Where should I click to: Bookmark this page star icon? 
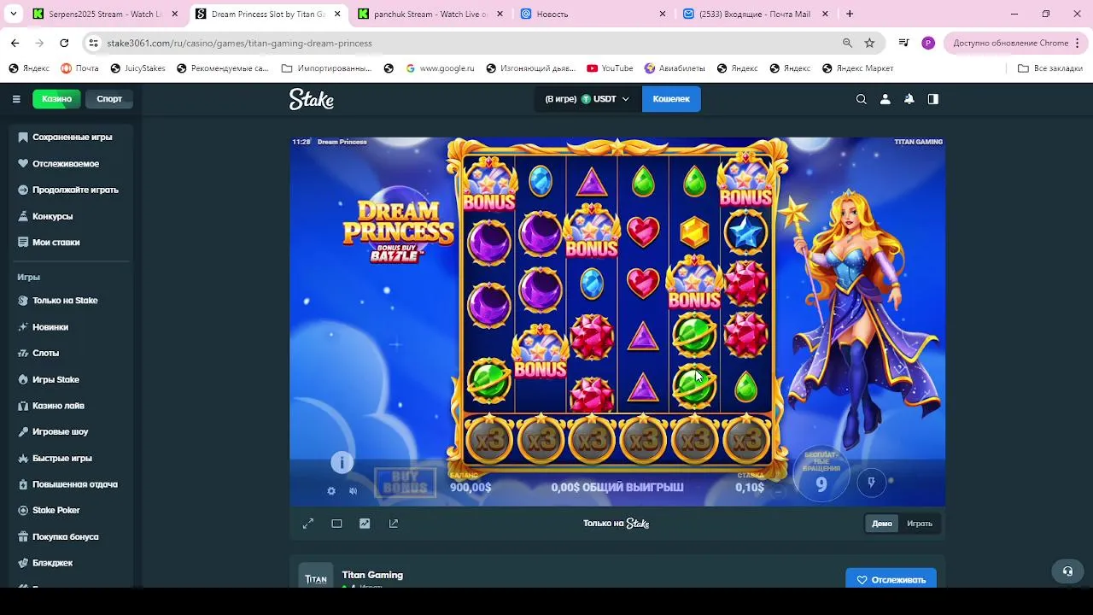869,43
